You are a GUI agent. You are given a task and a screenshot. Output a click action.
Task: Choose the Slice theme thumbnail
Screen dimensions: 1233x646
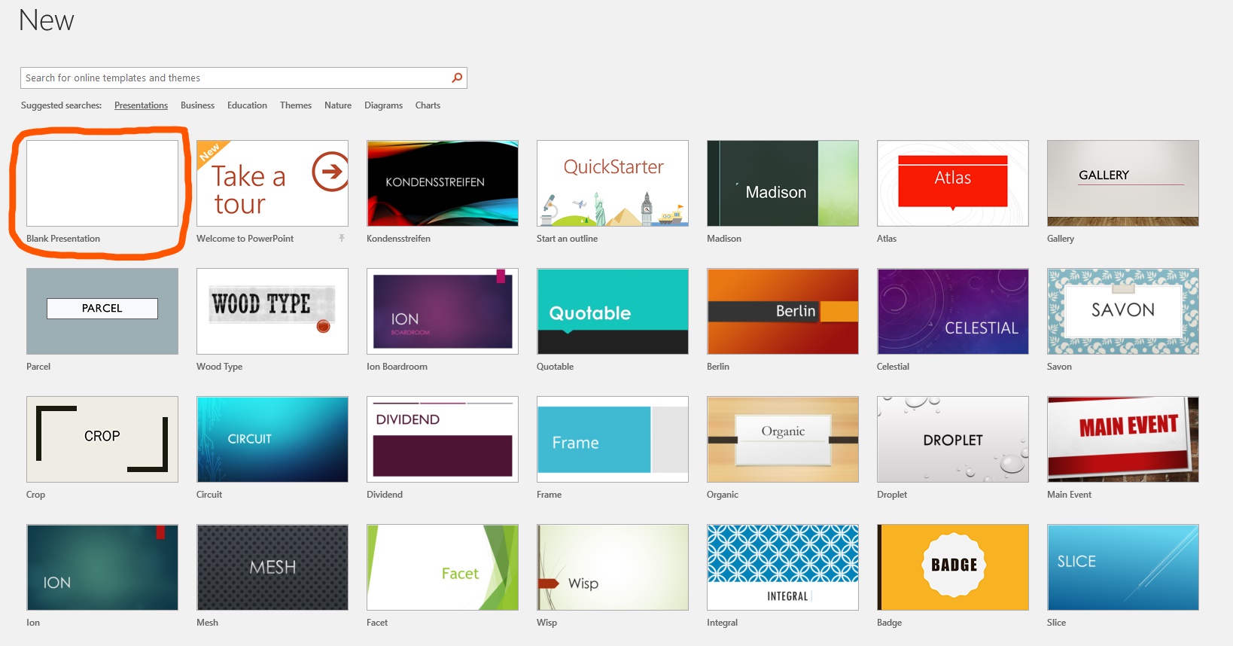(x=1123, y=567)
